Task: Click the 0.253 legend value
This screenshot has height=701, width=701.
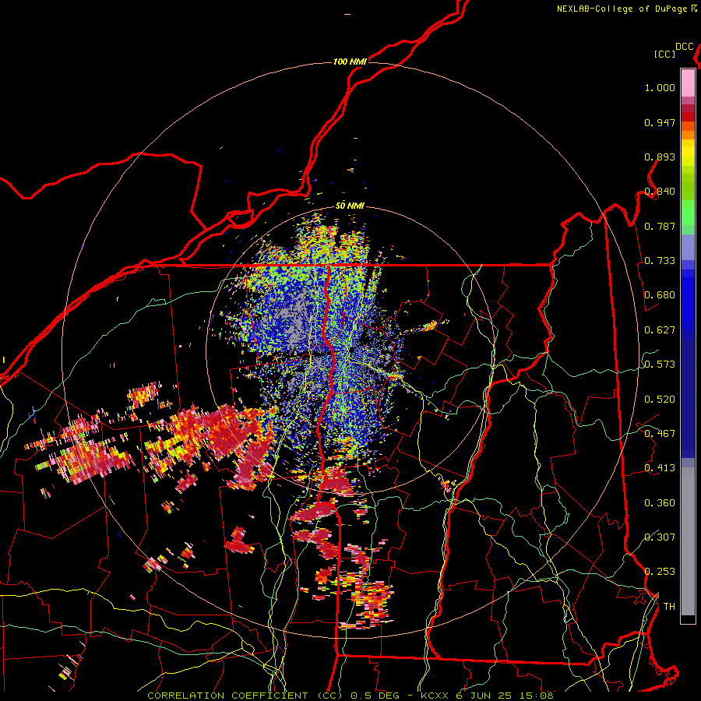Action: click(x=660, y=572)
